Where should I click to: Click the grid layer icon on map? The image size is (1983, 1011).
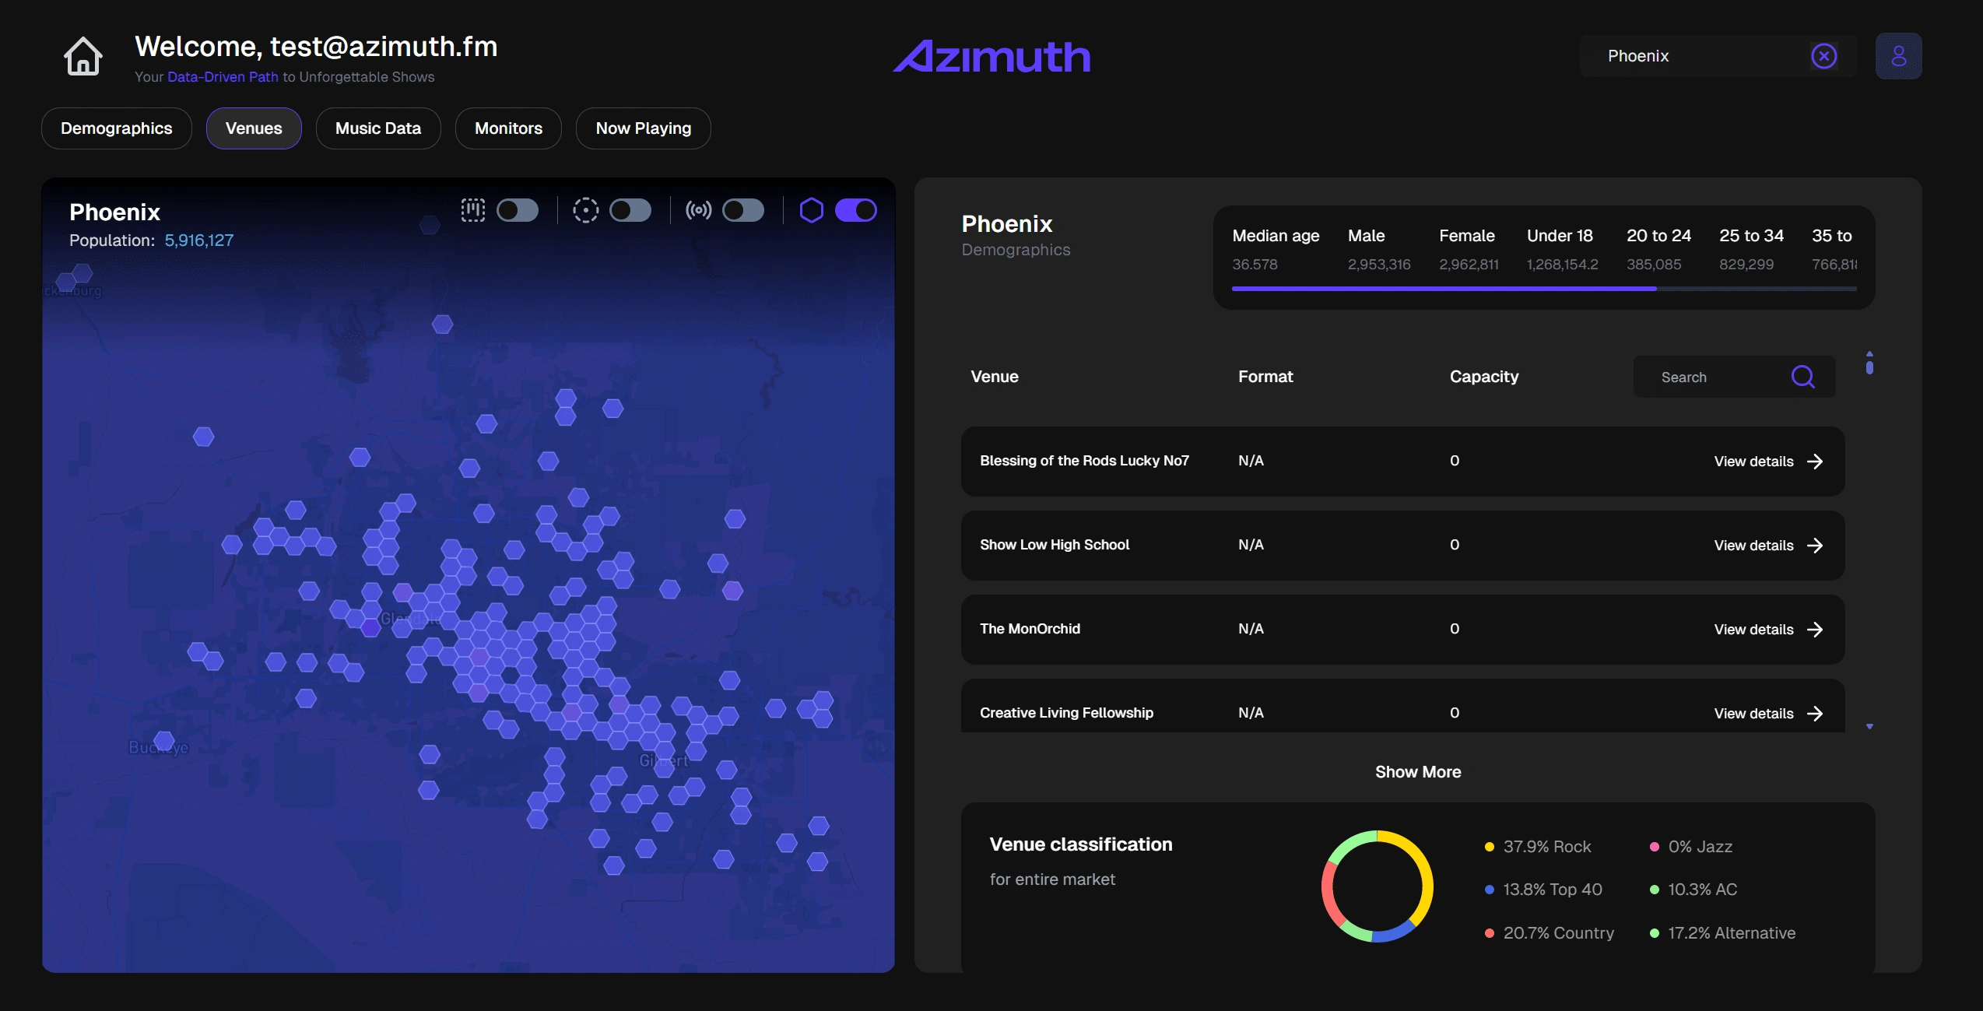click(472, 210)
